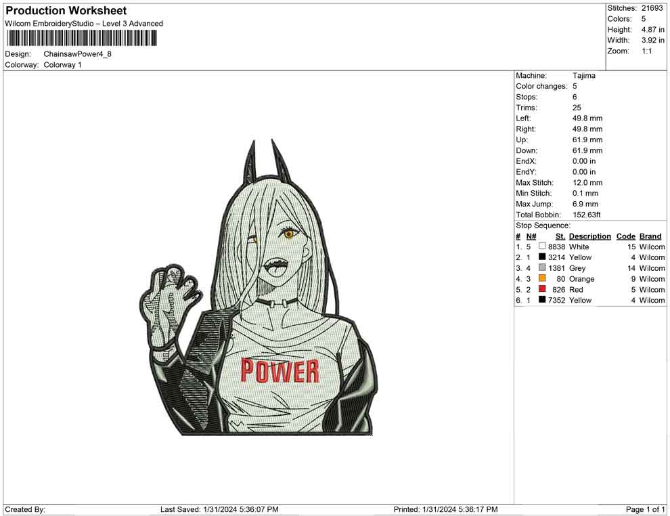Click the 'Last Saved: 1/31/2024 5:36:07 PM' footer
The image size is (670, 516).
[x=220, y=509]
